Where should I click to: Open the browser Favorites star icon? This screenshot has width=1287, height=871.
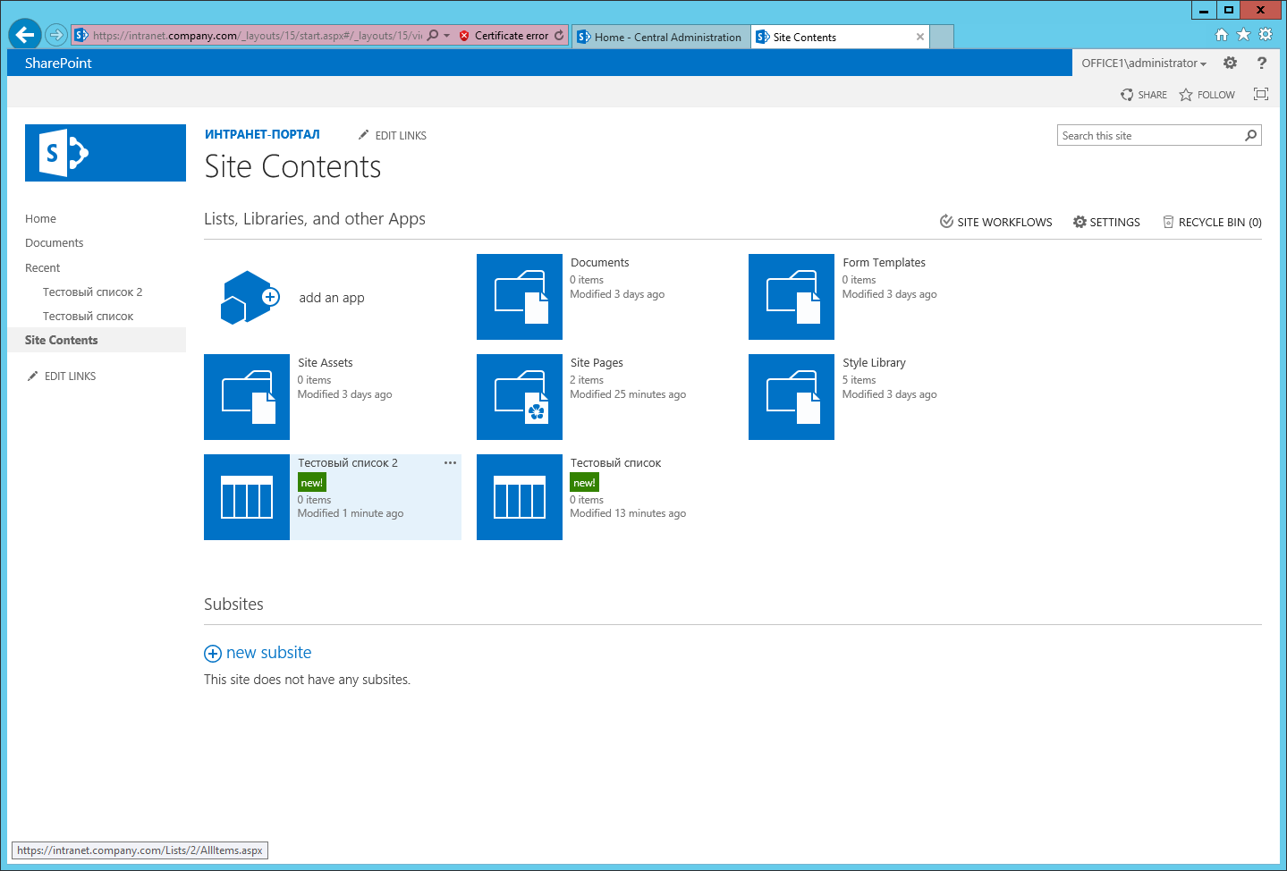1243,35
